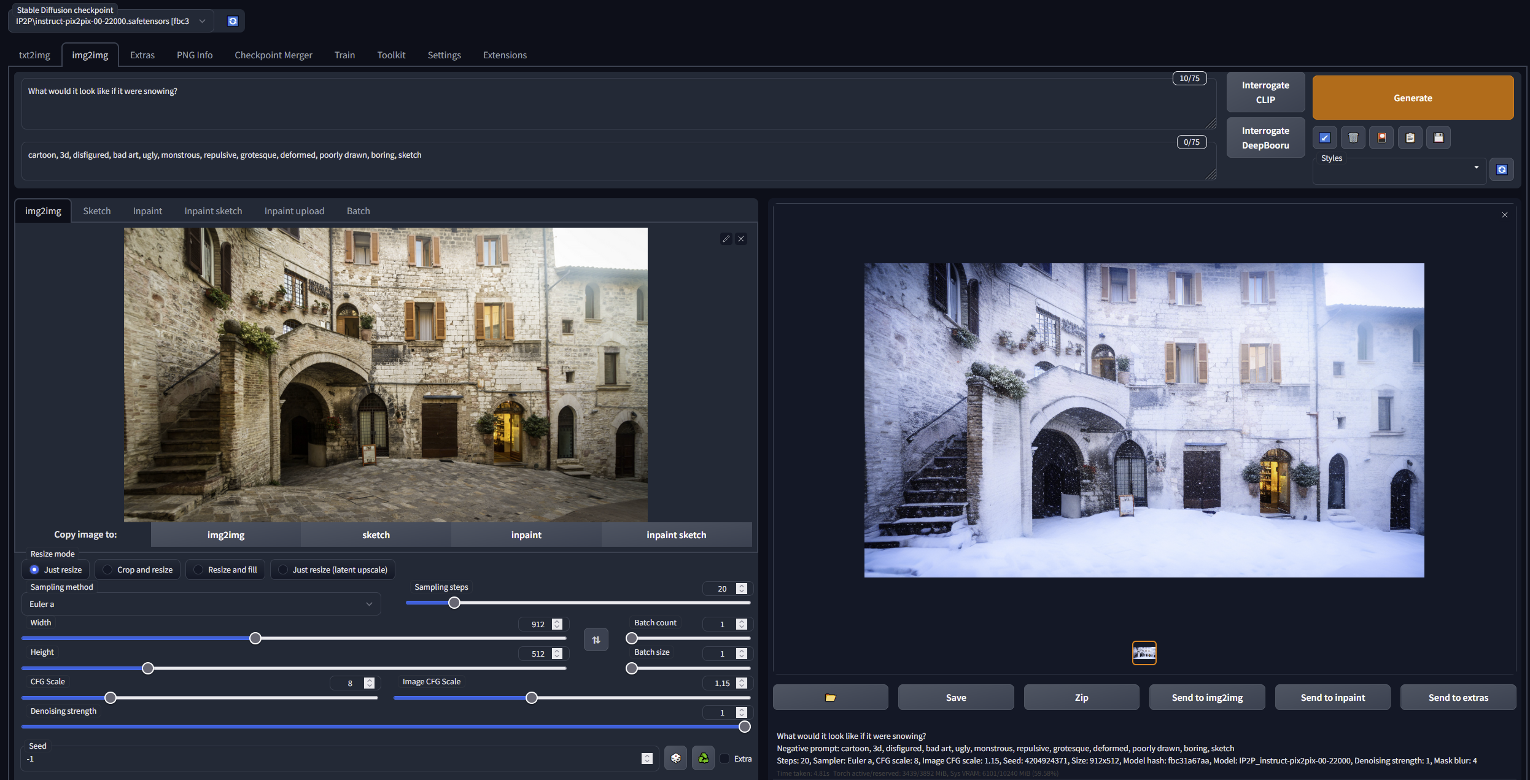Click the trash icon to clear the prompt
Image resolution: width=1530 pixels, height=780 pixels.
(1353, 137)
